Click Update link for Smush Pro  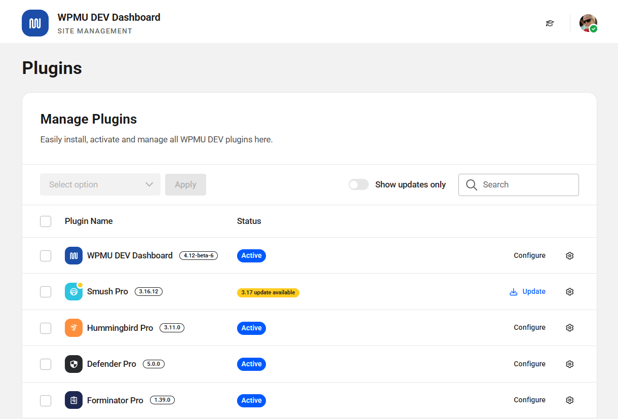pos(527,291)
